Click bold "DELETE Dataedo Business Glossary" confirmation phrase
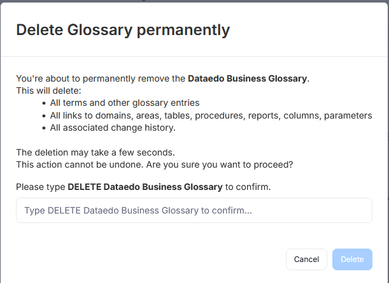The width and height of the screenshot is (389, 283). 145,187
